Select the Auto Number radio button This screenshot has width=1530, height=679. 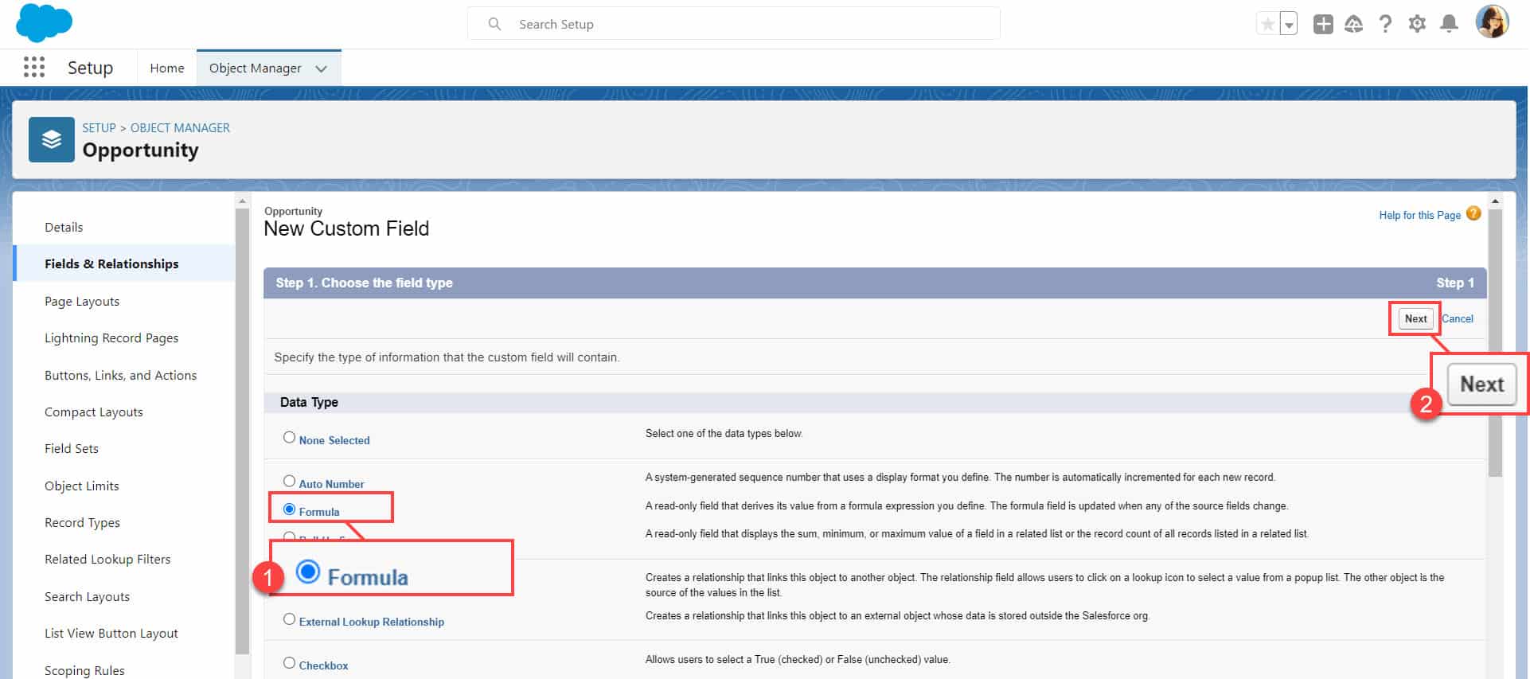[289, 481]
